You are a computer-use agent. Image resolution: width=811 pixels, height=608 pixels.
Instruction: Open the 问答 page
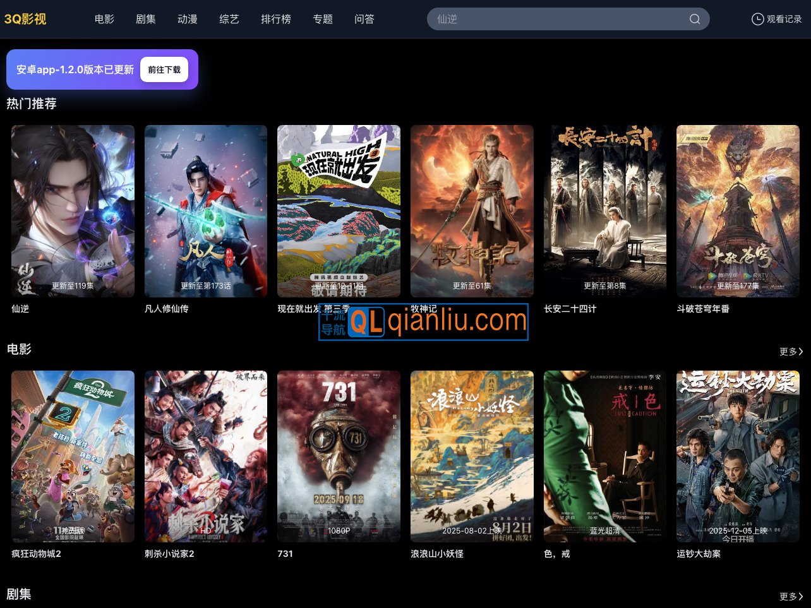pos(364,19)
